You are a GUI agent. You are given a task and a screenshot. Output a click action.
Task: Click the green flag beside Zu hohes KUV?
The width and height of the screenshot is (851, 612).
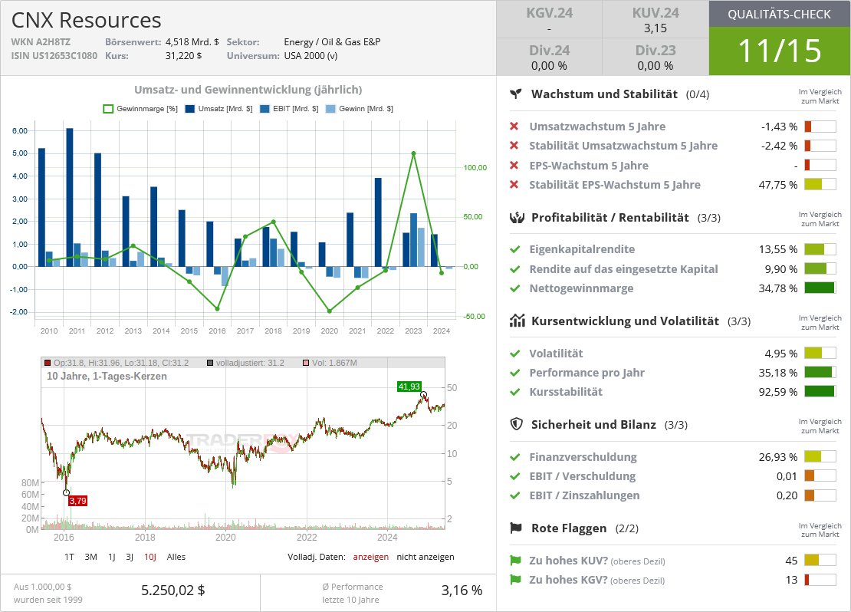point(516,561)
